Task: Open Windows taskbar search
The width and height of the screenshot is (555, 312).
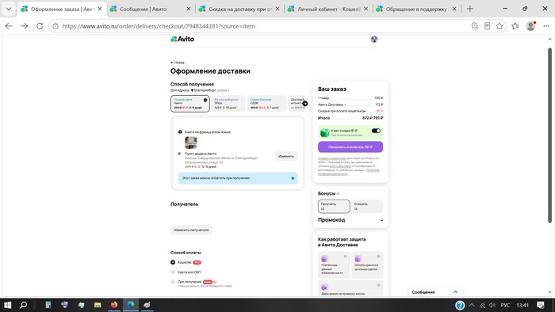Action: 23,305
